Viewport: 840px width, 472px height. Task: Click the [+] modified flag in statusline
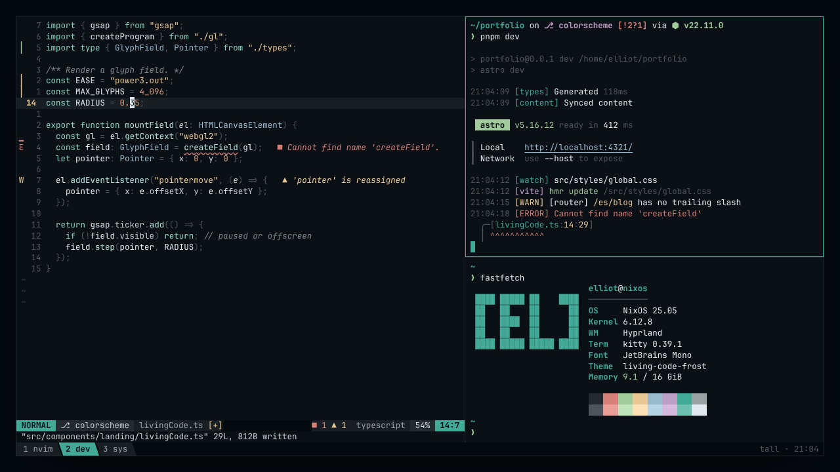215,425
